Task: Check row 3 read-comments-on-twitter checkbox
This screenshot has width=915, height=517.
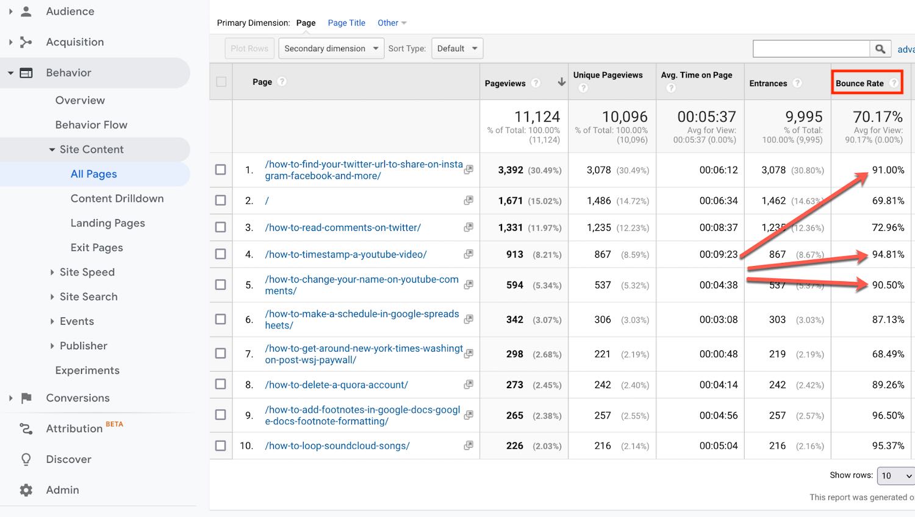Action: click(221, 227)
